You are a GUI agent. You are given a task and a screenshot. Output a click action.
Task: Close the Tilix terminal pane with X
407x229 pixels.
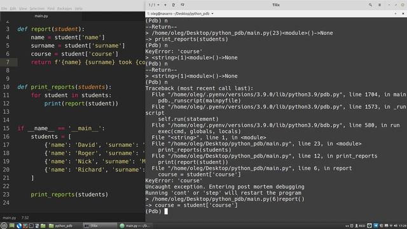click(x=403, y=13)
